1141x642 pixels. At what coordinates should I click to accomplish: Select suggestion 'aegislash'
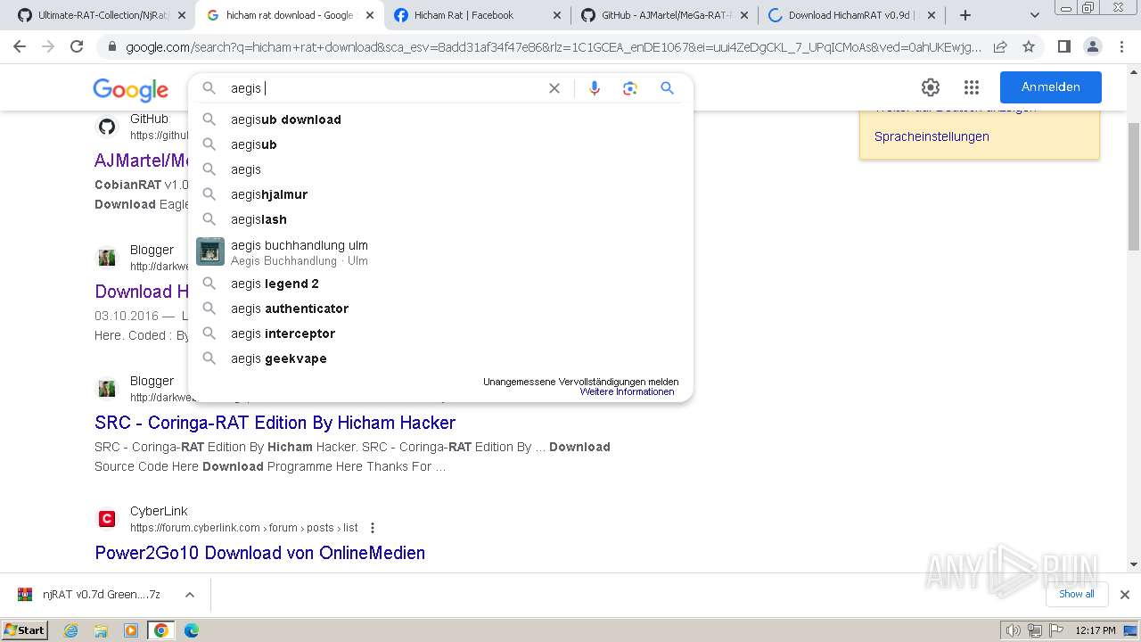pyautogui.click(x=440, y=219)
